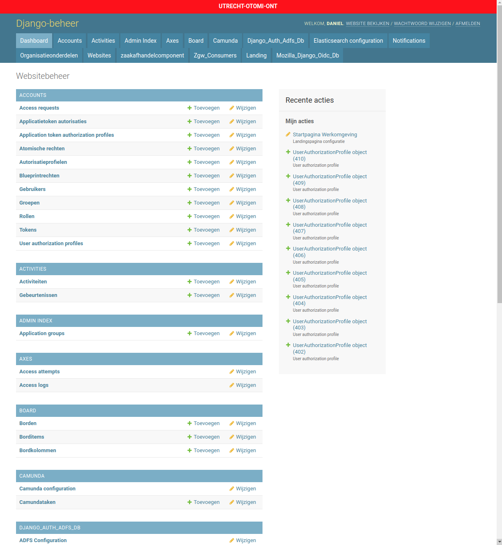The width and height of the screenshot is (502, 545).
Task: Open the Django-beheer site title link
Action: (47, 23)
